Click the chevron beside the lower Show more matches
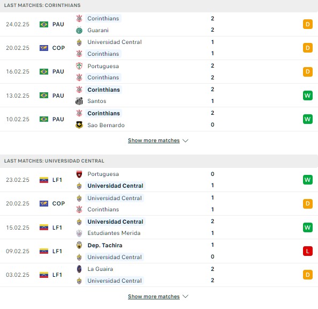318x309 pixels. click(x=185, y=297)
